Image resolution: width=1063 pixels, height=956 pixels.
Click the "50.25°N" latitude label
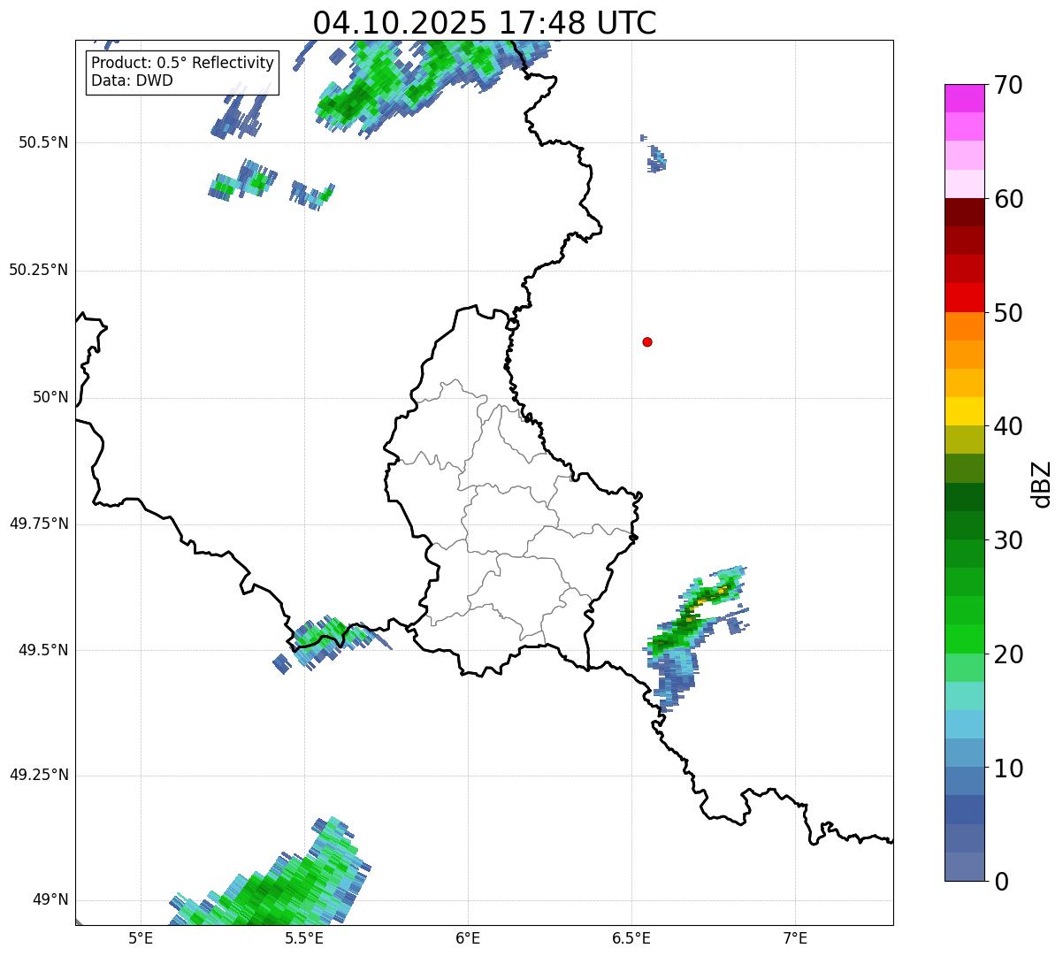[38, 270]
